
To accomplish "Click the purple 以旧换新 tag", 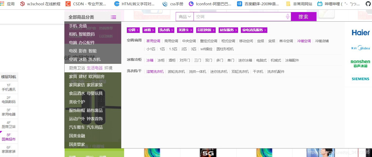I will (206, 30).
